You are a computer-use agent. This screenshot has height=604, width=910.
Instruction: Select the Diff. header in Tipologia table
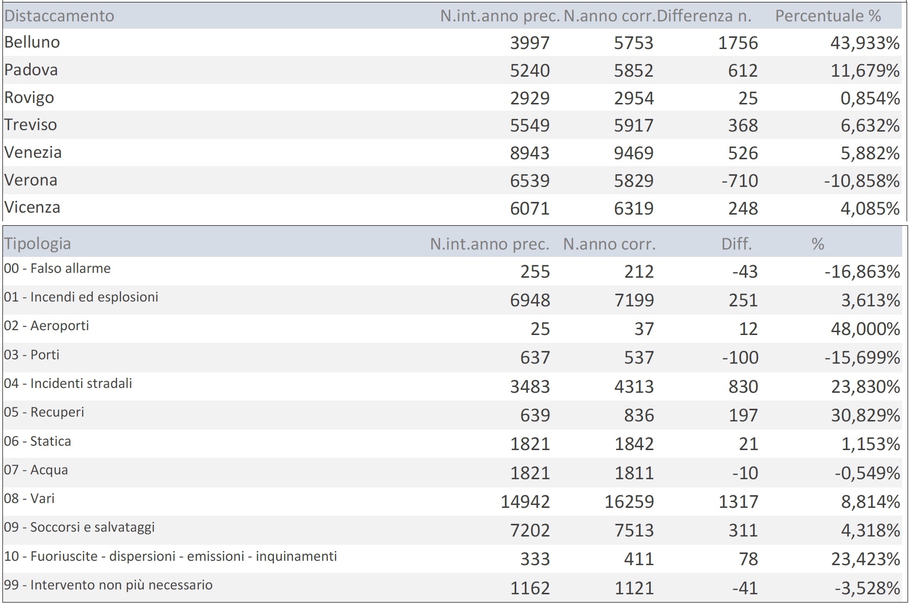(736, 244)
